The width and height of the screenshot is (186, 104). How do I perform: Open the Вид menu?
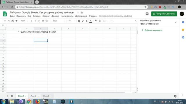(x=29, y=16)
